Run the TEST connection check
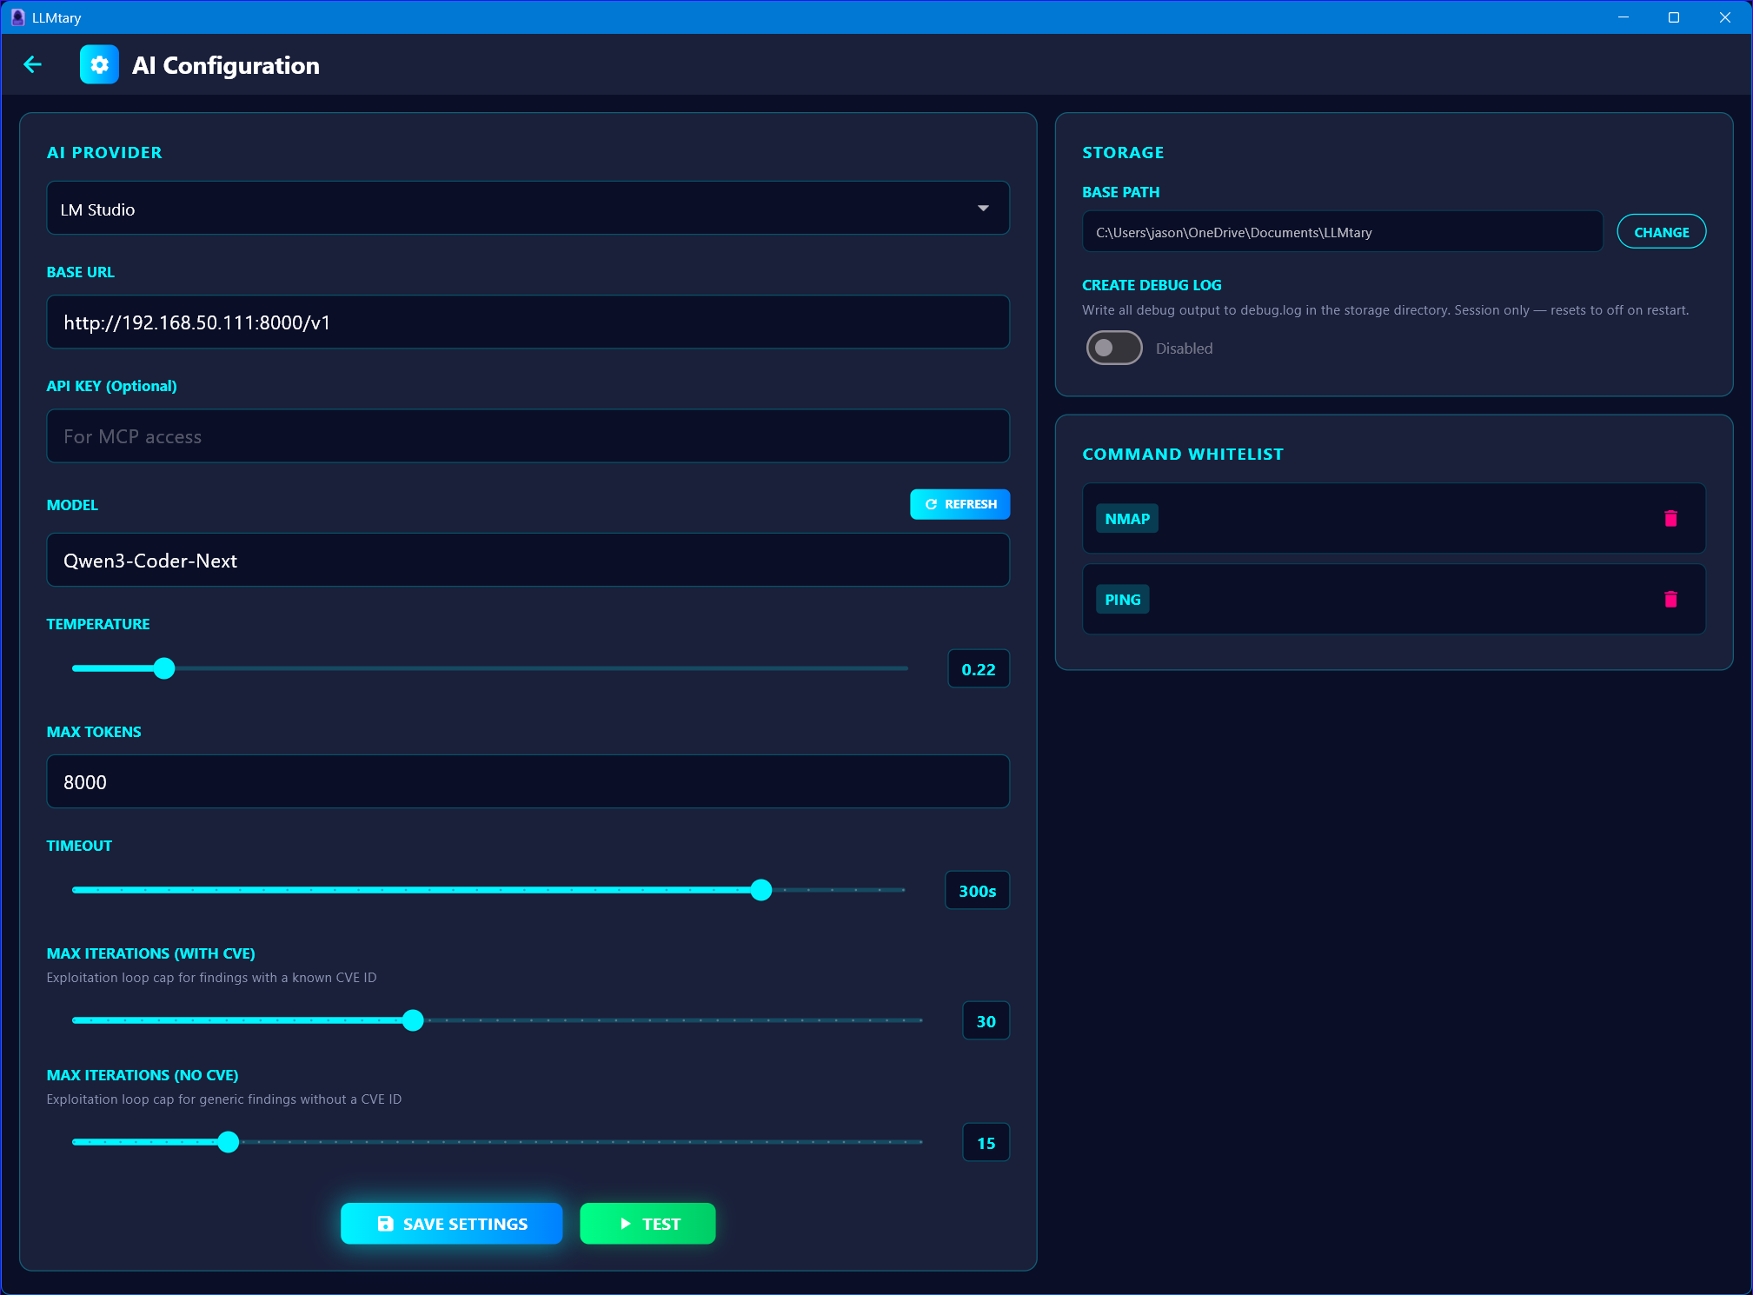Viewport: 1753px width, 1295px height. click(x=647, y=1223)
